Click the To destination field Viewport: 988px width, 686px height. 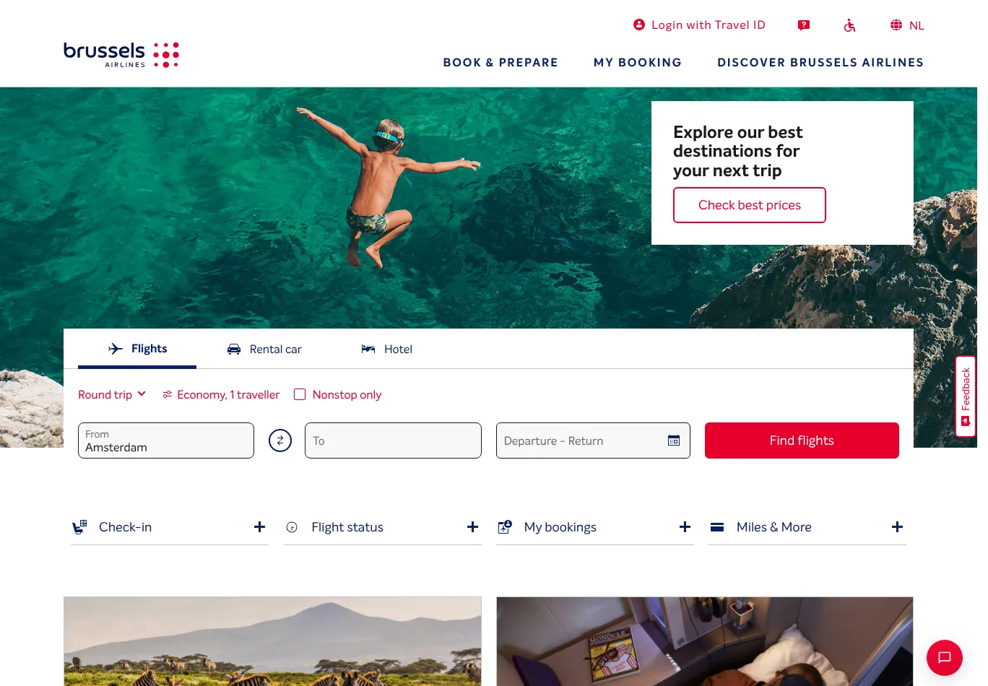(393, 440)
